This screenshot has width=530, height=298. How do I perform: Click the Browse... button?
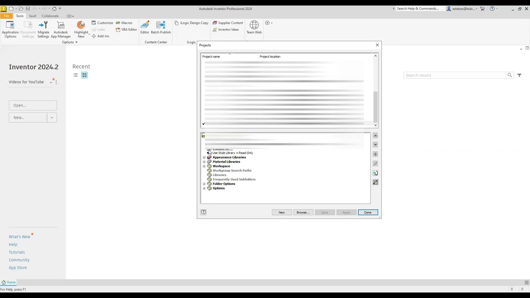coord(303,212)
